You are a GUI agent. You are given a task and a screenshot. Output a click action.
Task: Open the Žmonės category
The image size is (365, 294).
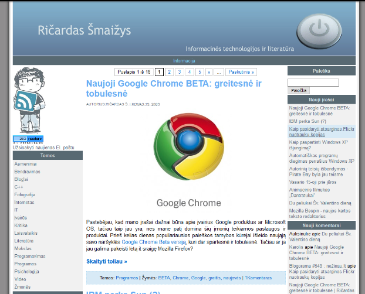pyautogui.click(x=22, y=287)
